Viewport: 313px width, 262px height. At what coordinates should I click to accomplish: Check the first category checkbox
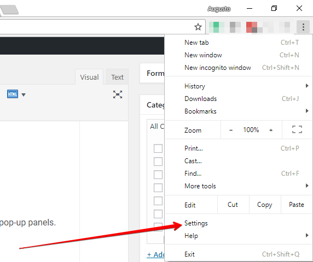(158, 148)
